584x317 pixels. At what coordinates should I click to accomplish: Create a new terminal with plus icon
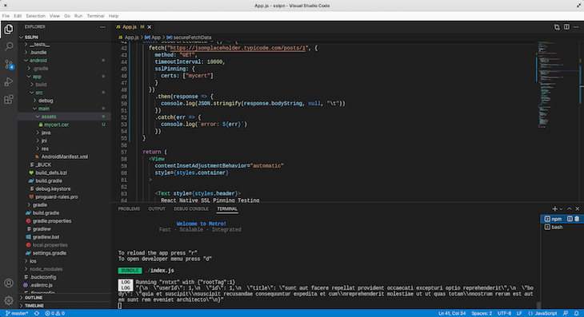click(x=554, y=209)
